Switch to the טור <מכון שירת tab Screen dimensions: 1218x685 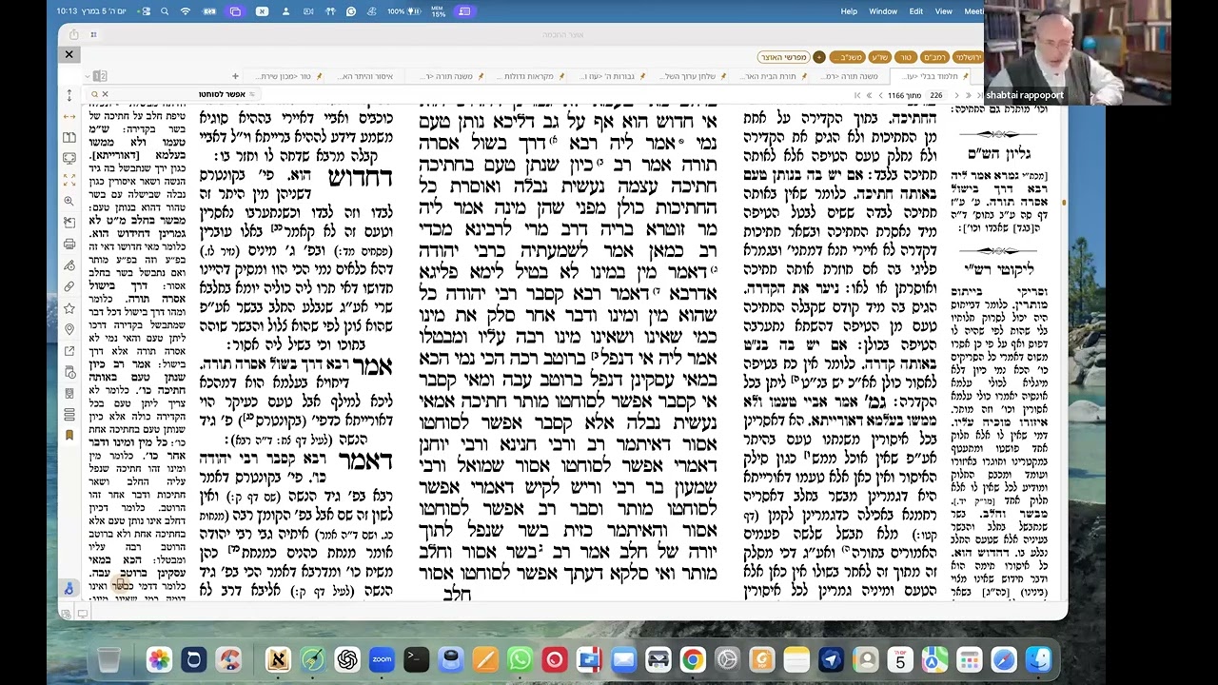[x=285, y=76]
